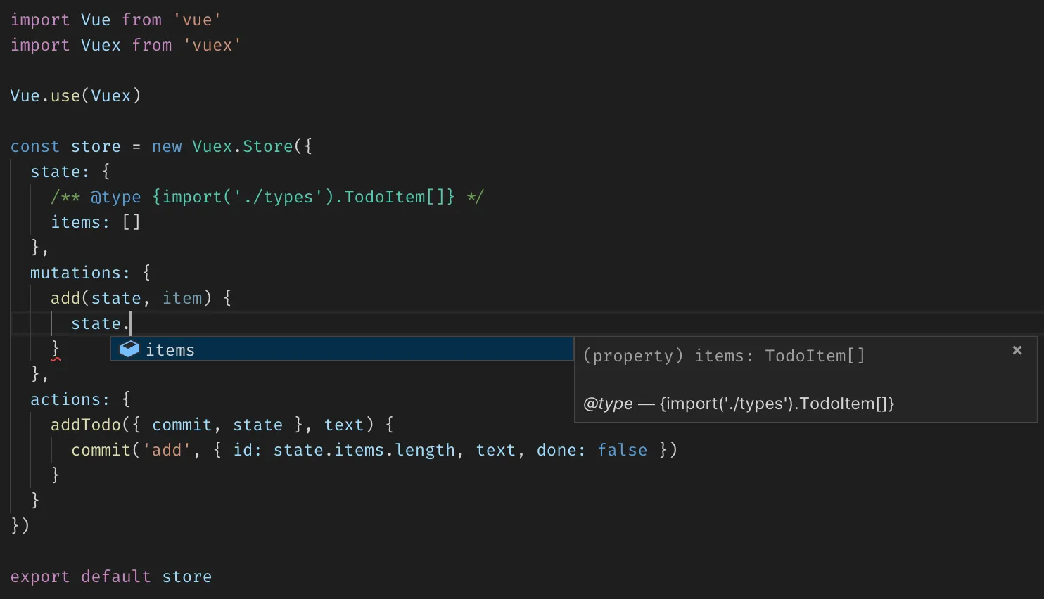Click the '(property) items: TodoItem[]' signature text
This screenshot has height=599, width=1044.
(723, 356)
